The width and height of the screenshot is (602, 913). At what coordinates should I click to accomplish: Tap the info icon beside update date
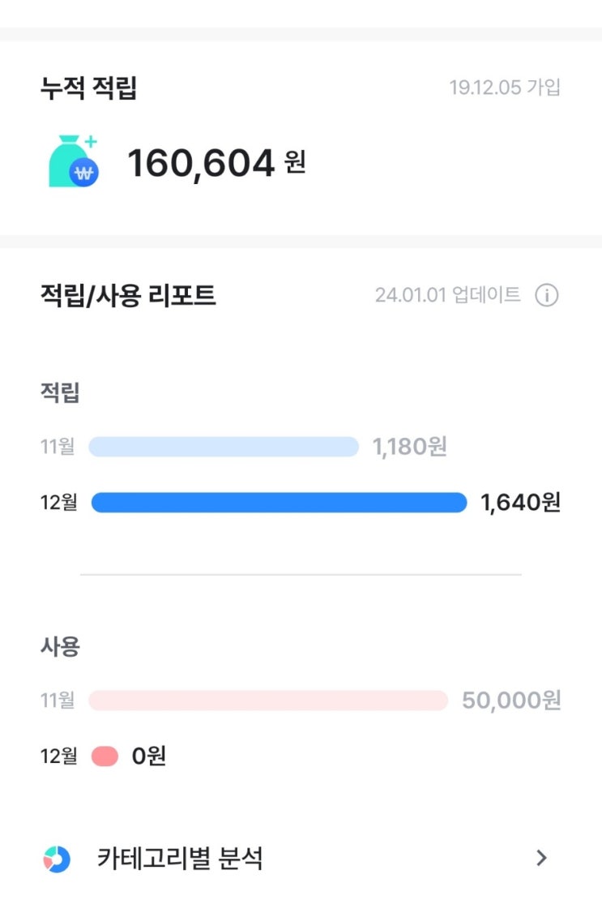[547, 296]
